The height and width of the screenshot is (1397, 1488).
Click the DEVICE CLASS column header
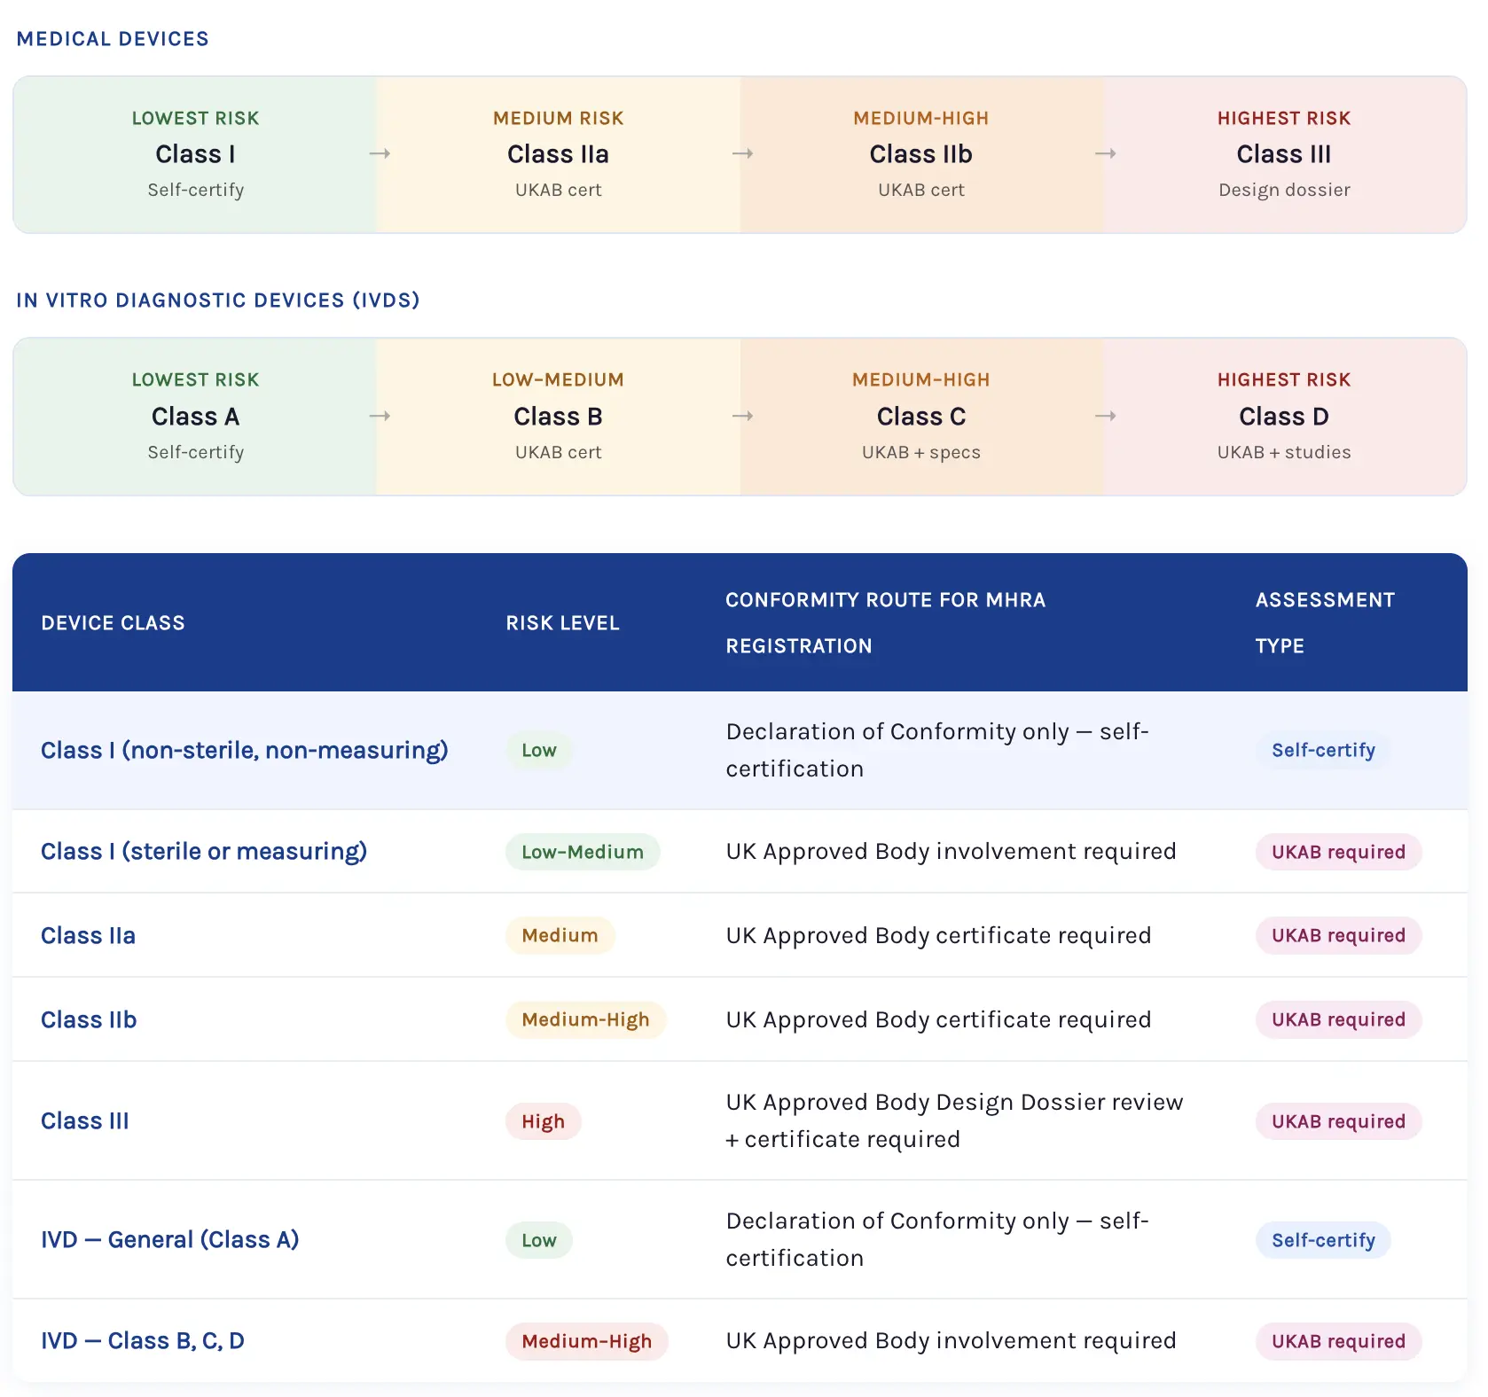click(113, 623)
